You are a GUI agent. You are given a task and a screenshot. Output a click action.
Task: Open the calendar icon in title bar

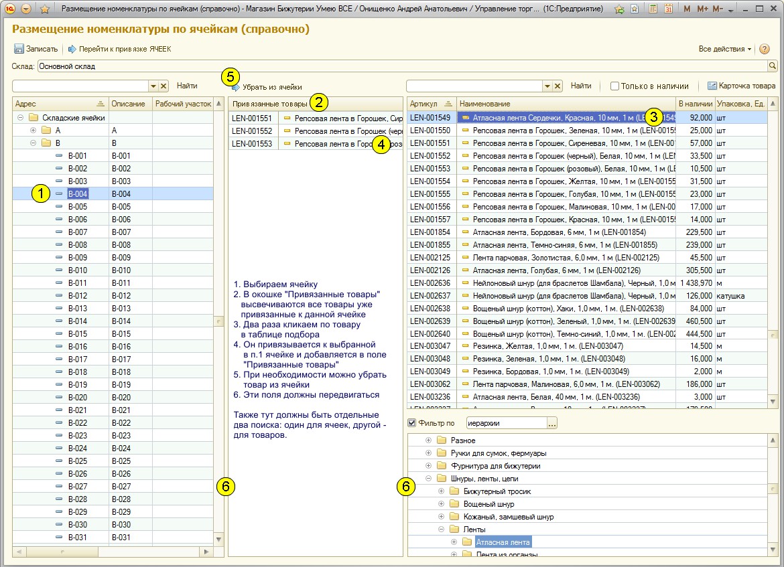[668, 9]
